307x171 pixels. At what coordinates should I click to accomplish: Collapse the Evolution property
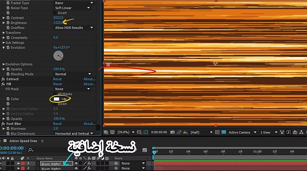[3, 48]
